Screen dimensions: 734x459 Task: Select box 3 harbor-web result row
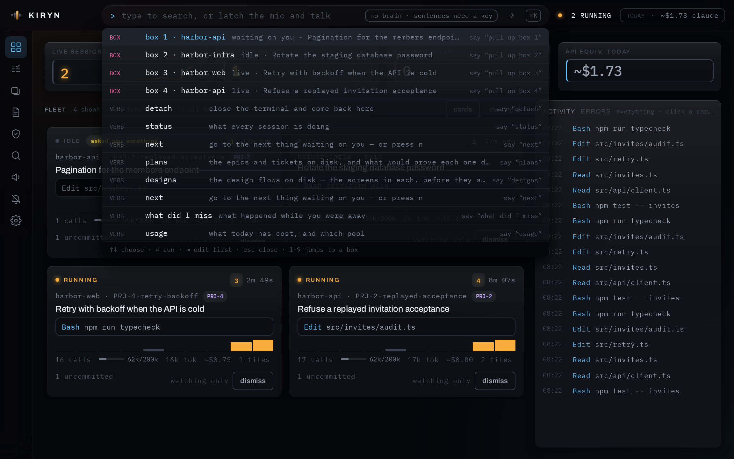click(325, 73)
